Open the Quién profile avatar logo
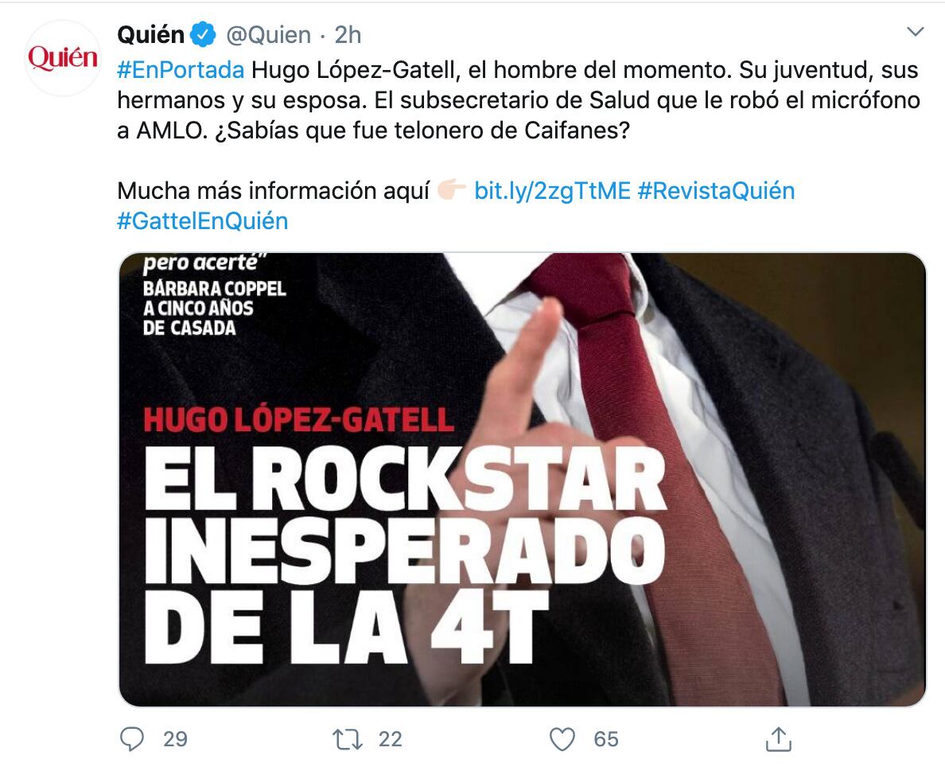This screenshot has width=945, height=767. (x=63, y=58)
